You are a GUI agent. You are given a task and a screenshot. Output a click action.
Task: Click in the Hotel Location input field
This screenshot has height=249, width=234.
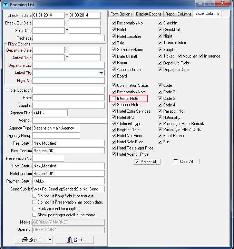(68, 90)
